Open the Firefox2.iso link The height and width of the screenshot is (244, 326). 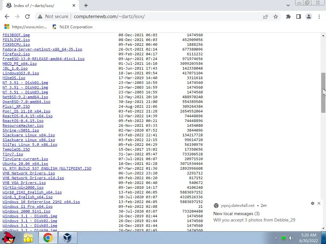tap(16, 54)
